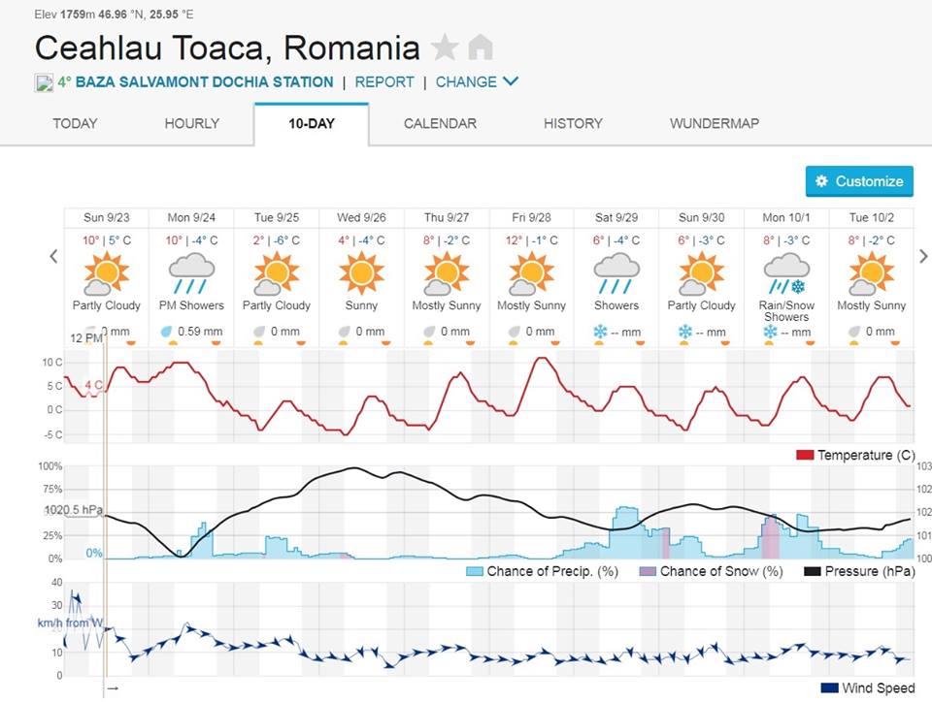Screen dimensions: 932x702
Task: Switch to the HOURLY tab
Action: (x=192, y=123)
